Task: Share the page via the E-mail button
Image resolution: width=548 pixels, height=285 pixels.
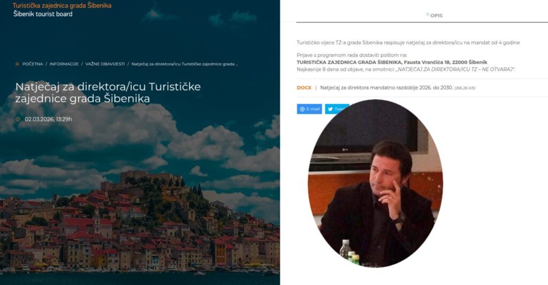Action: click(309, 109)
